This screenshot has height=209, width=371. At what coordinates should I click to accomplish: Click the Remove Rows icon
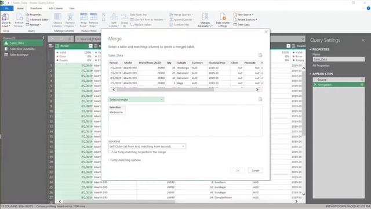click(93, 17)
